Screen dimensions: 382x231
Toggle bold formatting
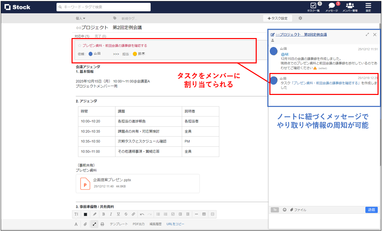click(103, 214)
